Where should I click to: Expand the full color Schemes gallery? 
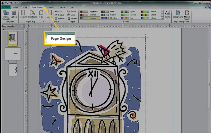[162, 18]
